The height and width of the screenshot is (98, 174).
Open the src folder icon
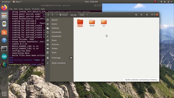104,22
